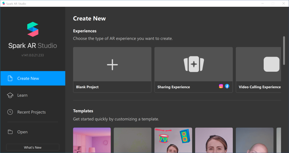Click the Learn graduation cap icon
The width and height of the screenshot is (289, 153).
[10, 95]
